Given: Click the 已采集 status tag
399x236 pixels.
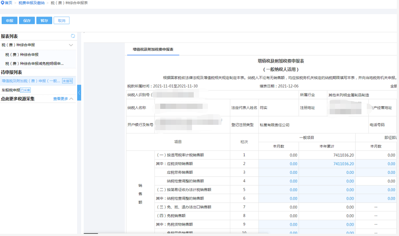Looking at the screenshot, I should [26, 90].
